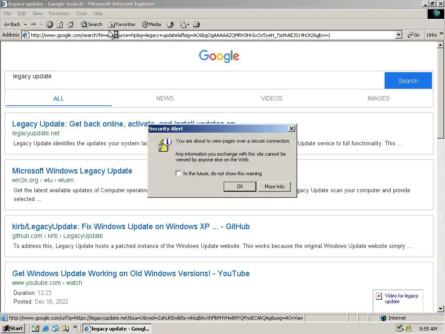Screen dimensions: 445x334
Task: Open the Edit toolbar button dropdown arrow
Action: pyautogui.click(x=188, y=25)
